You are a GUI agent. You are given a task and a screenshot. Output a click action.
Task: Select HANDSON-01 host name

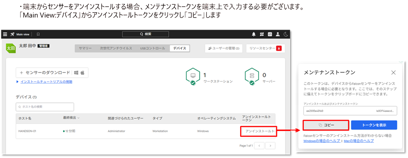(x=27, y=131)
